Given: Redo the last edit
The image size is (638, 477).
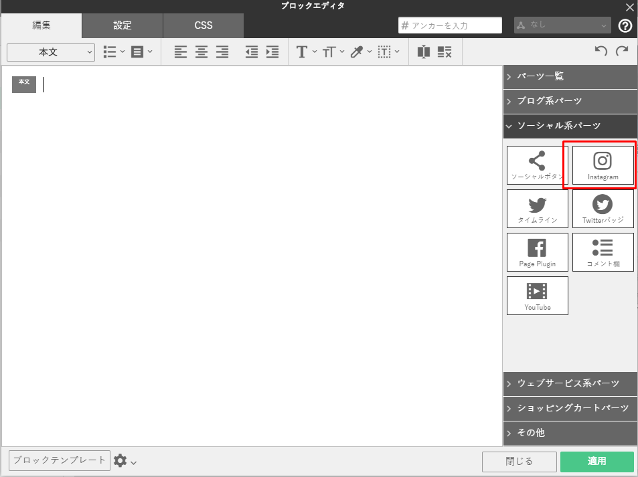Looking at the screenshot, I should pos(622,51).
